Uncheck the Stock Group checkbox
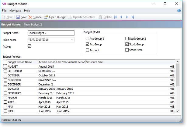Viewport: 187px width, 127px height. (x=127, y=44)
